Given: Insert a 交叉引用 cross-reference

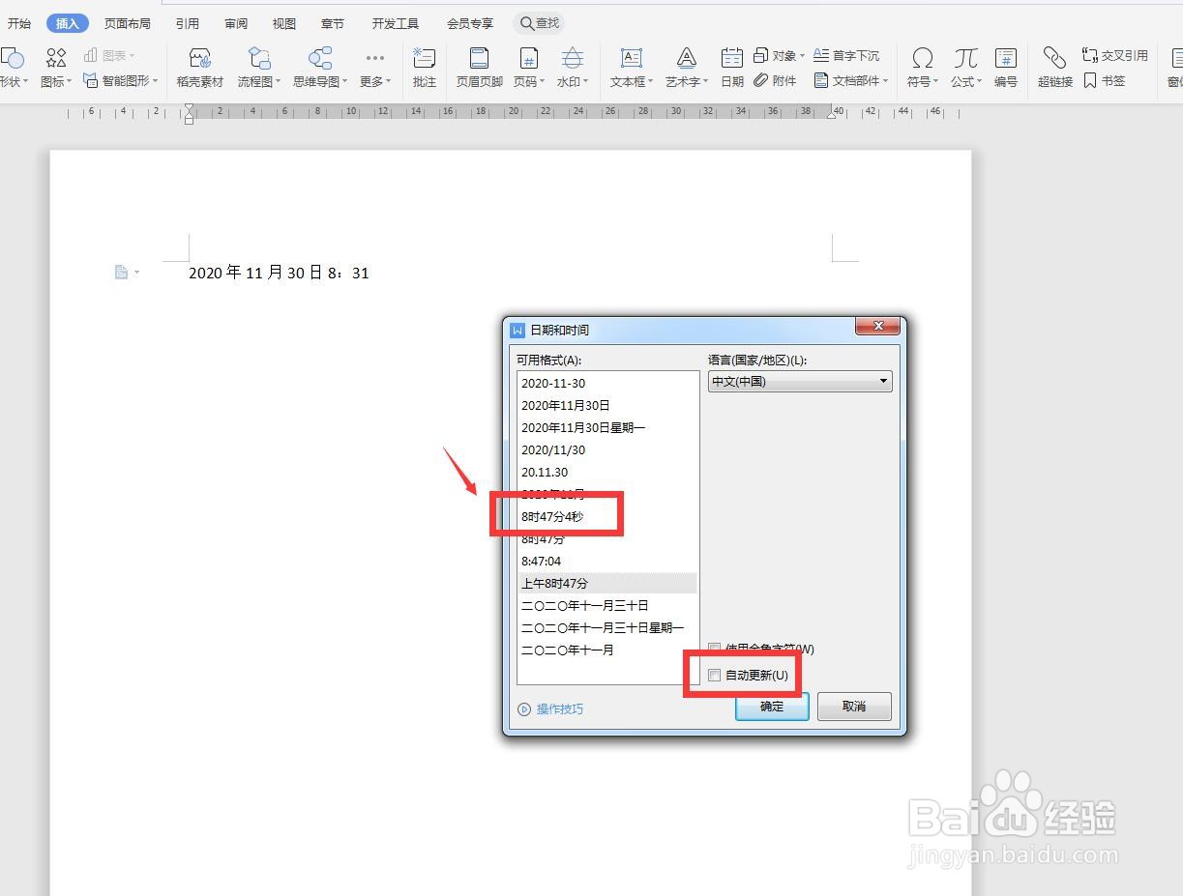Looking at the screenshot, I should 1115,56.
